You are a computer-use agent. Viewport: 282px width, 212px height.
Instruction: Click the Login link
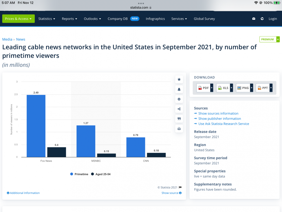(x=273, y=19)
